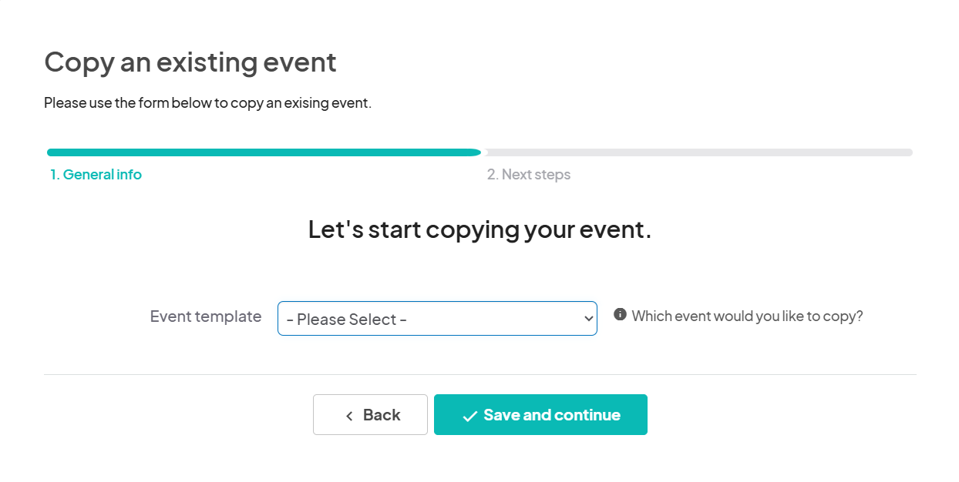Click the left chevron icon in Back
The height and width of the screenshot is (482, 959).
(x=349, y=416)
